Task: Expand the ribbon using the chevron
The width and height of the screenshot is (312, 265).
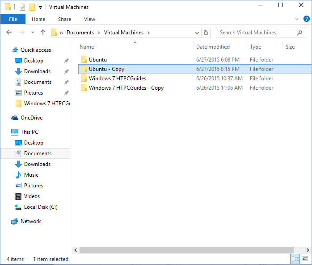Action: pyautogui.click(x=297, y=19)
